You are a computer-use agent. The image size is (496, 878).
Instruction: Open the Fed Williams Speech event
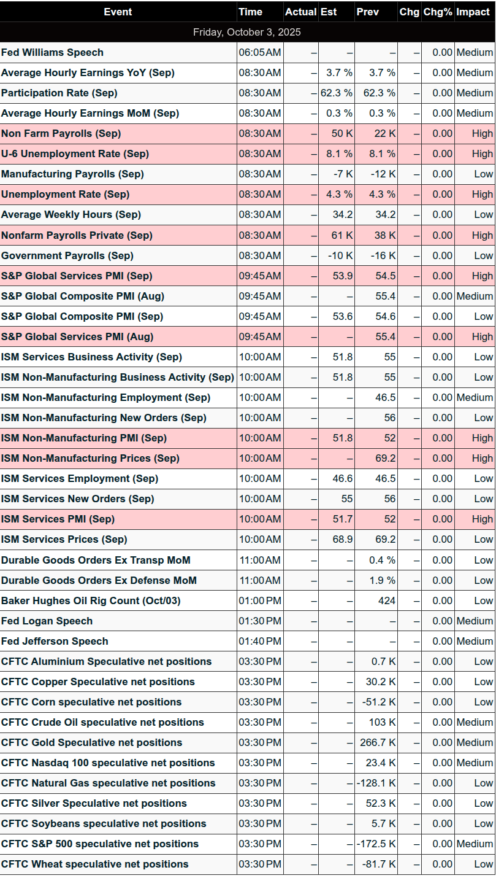(53, 52)
